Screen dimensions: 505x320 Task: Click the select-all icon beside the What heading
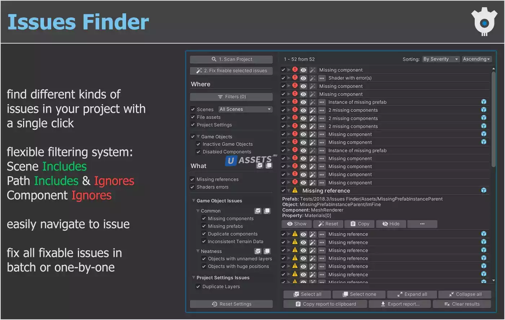[x=260, y=165]
